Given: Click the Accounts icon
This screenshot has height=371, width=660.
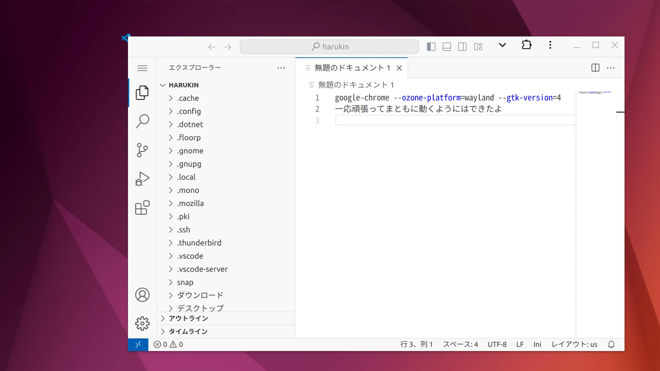Looking at the screenshot, I should pos(142,295).
